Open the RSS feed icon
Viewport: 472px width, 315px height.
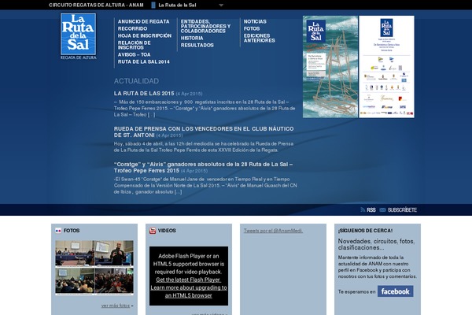[x=363, y=209]
